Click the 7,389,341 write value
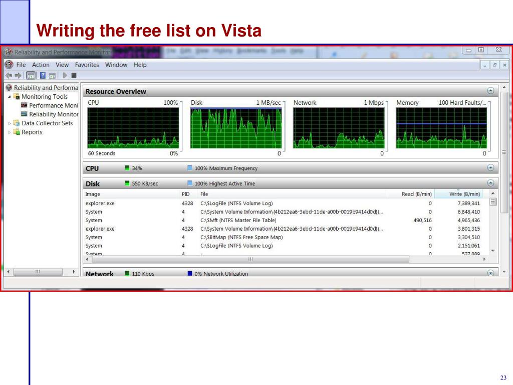The image size is (513, 385). [x=468, y=204]
